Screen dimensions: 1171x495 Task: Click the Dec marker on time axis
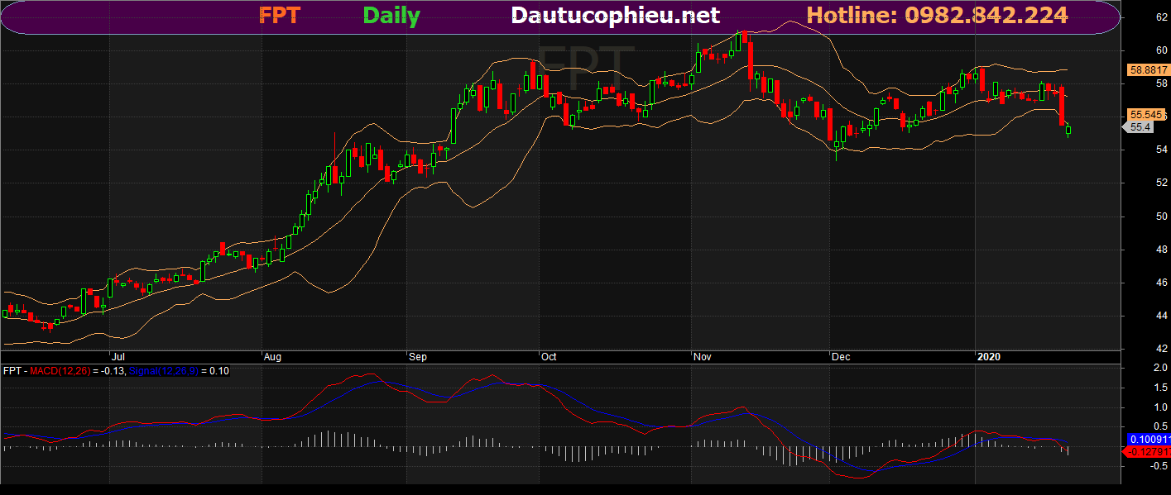pos(841,357)
